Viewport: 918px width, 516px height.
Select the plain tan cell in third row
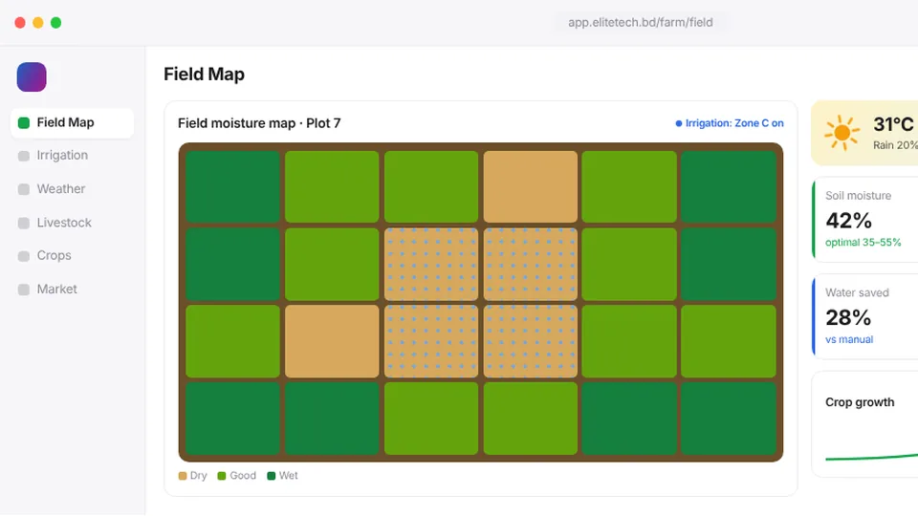click(332, 341)
